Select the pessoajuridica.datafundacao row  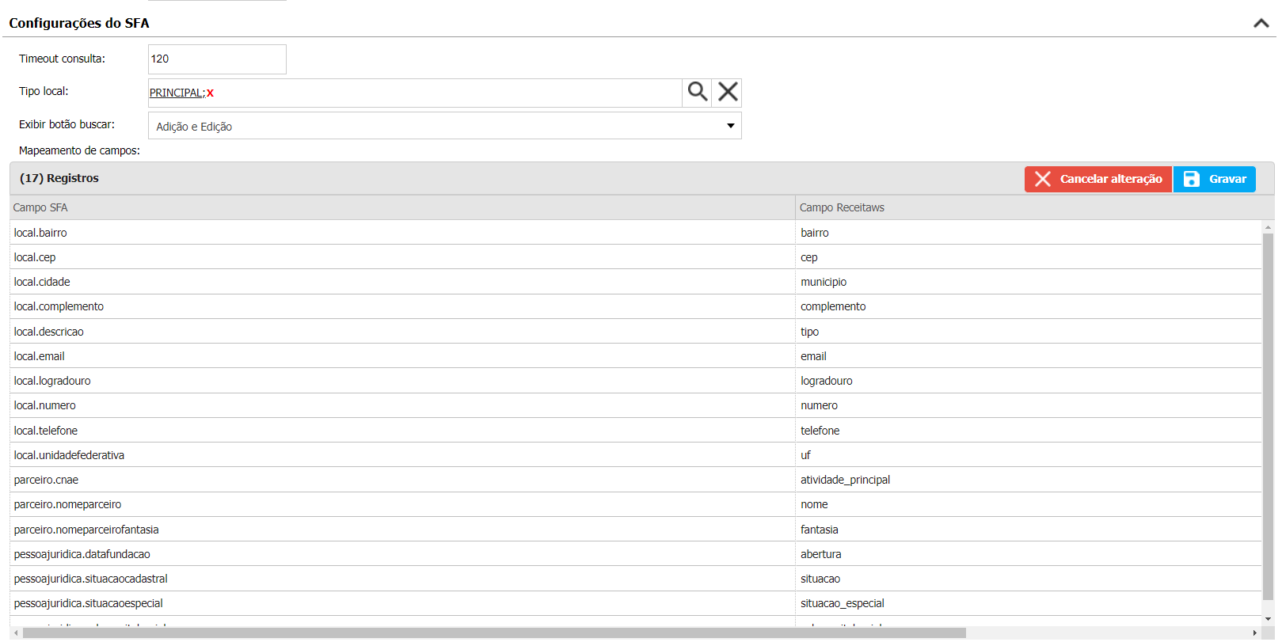[x=82, y=554]
